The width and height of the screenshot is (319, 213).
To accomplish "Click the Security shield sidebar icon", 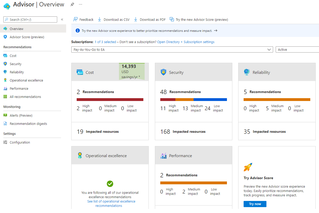I will point(5,64).
